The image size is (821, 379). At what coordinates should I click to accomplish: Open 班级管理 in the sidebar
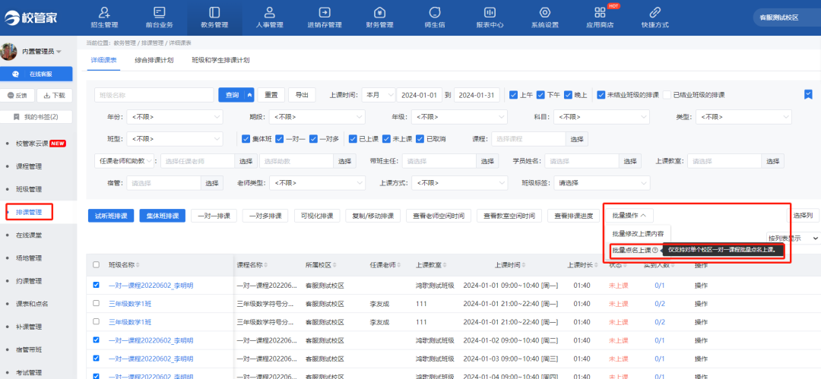coord(29,189)
